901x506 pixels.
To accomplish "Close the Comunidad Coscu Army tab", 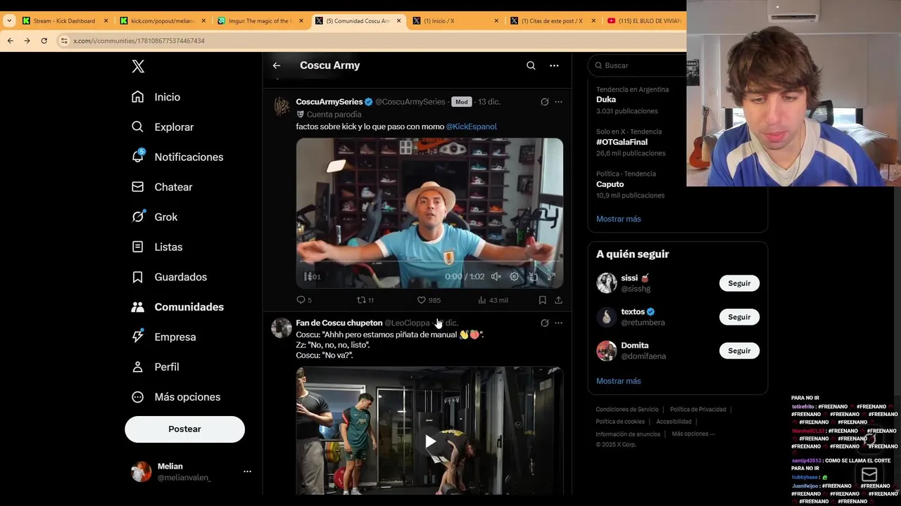I will pyautogui.click(x=399, y=21).
